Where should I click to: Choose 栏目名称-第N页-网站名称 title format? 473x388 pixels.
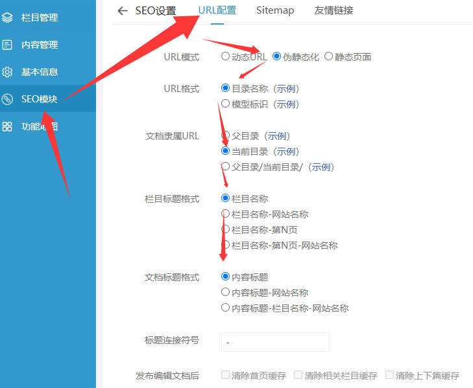225,245
